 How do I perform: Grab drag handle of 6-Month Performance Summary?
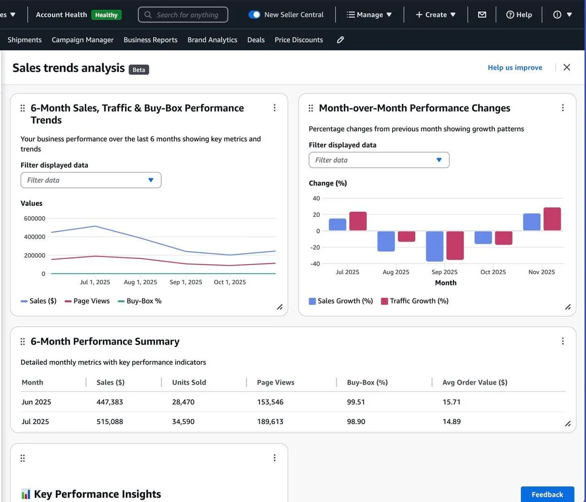[x=23, y=341]
